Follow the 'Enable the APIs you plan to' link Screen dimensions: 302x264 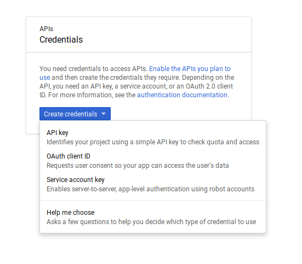tap(190, 68)
